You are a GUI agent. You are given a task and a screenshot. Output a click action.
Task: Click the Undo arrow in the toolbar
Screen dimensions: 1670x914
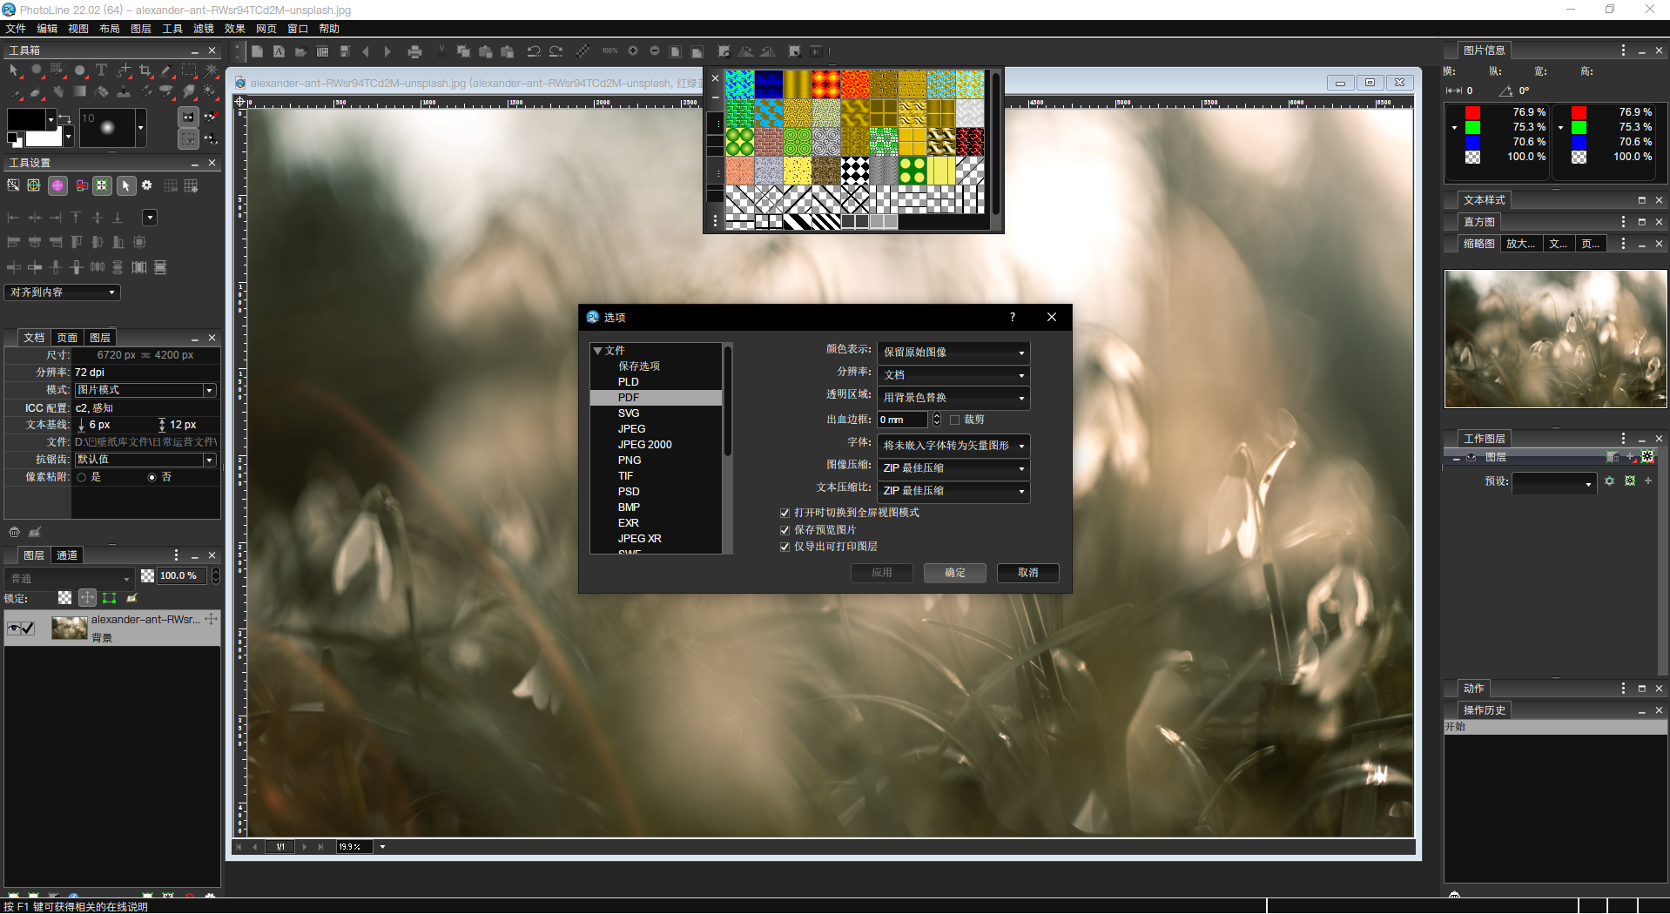pyautogui.click(x=533, y=51)
